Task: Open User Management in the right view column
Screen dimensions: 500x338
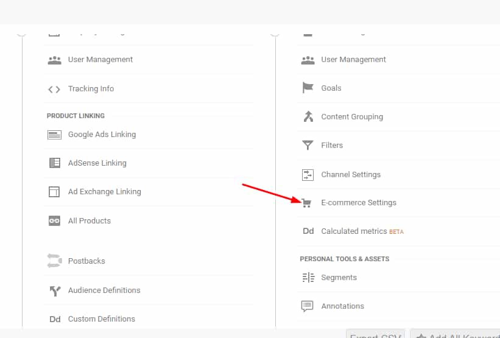Action: [x=353, y=60]
